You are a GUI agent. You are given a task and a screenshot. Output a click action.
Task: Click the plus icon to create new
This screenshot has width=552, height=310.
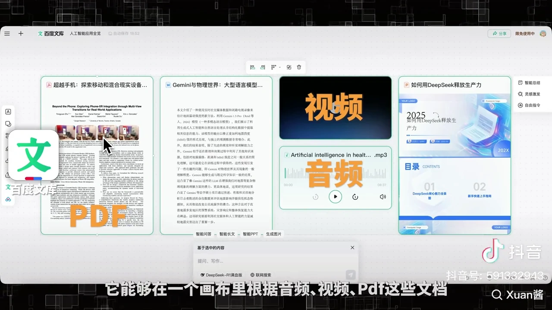[x=21, y=34]
